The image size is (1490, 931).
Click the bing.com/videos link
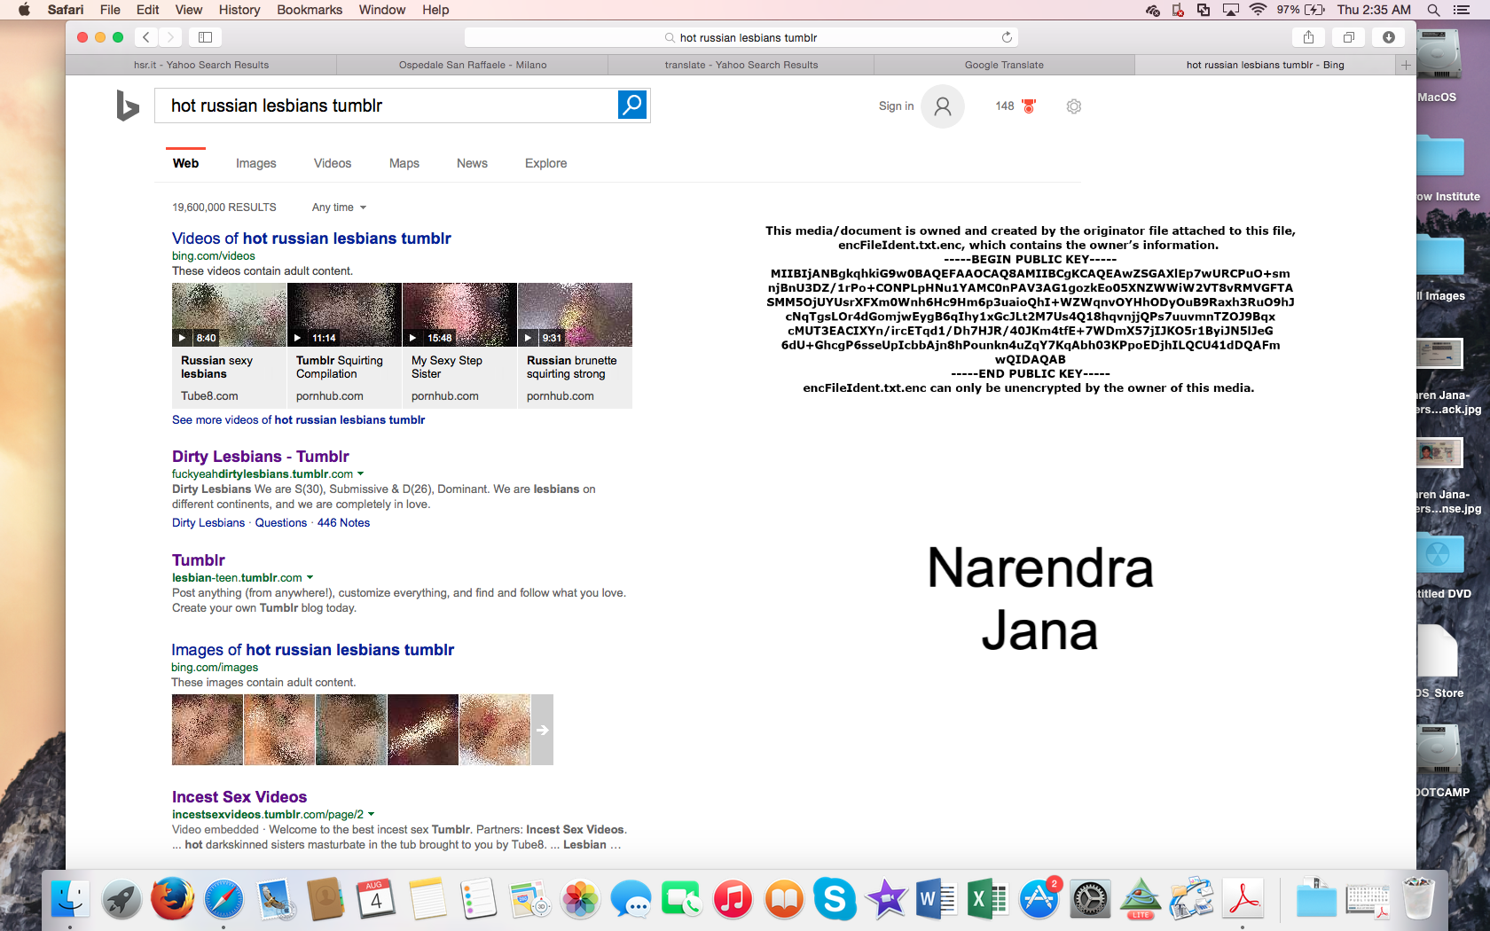(214, 256)
